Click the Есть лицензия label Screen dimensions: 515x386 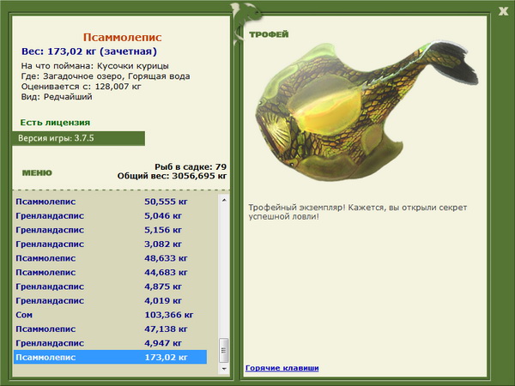(x=55, y=123)
